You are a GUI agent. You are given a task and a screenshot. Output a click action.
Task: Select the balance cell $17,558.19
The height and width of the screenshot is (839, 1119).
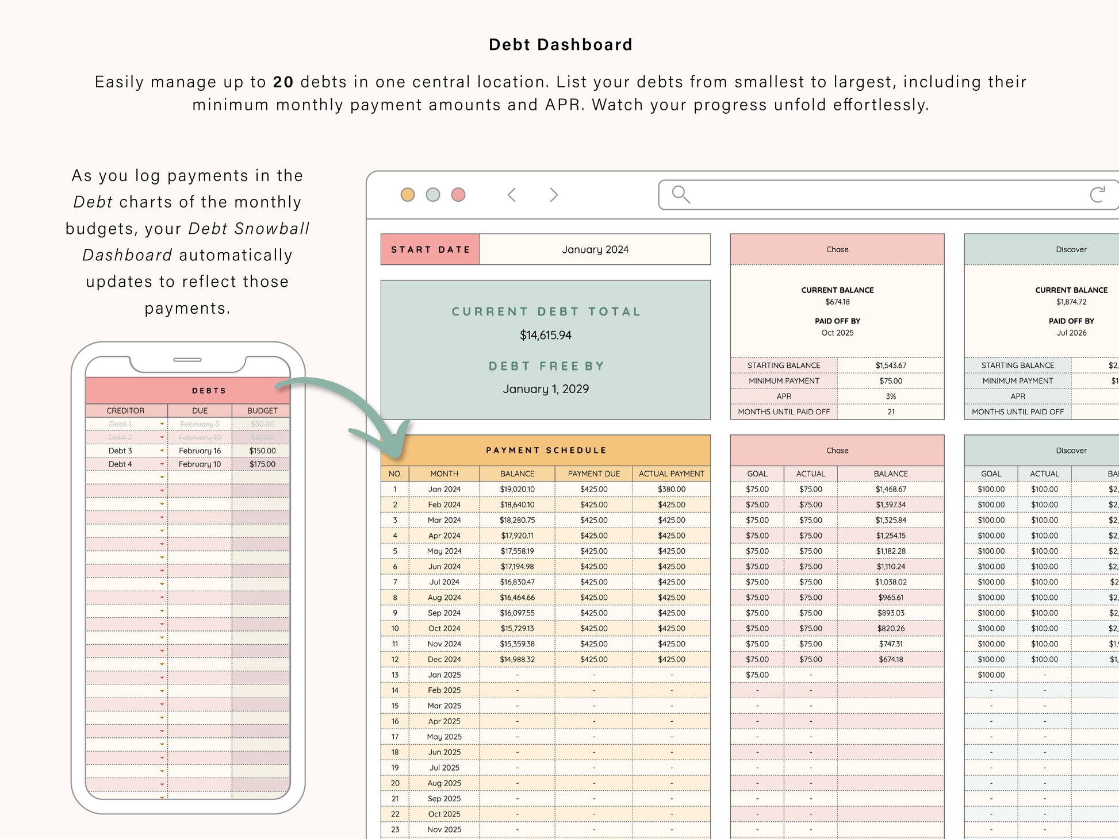518,551
